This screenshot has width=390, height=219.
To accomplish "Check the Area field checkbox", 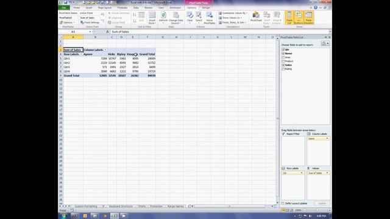I will click(x=283, y=57).
